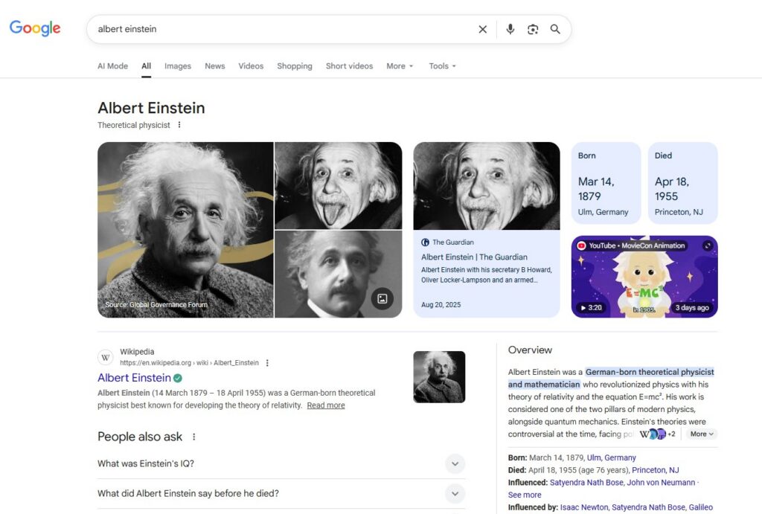Open the More tab dropdown
762x514 pixels.
click(x=400, y=66)
